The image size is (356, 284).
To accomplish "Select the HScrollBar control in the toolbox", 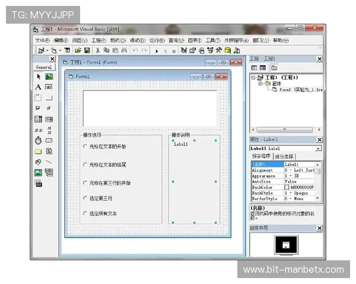I will point(39,130).
